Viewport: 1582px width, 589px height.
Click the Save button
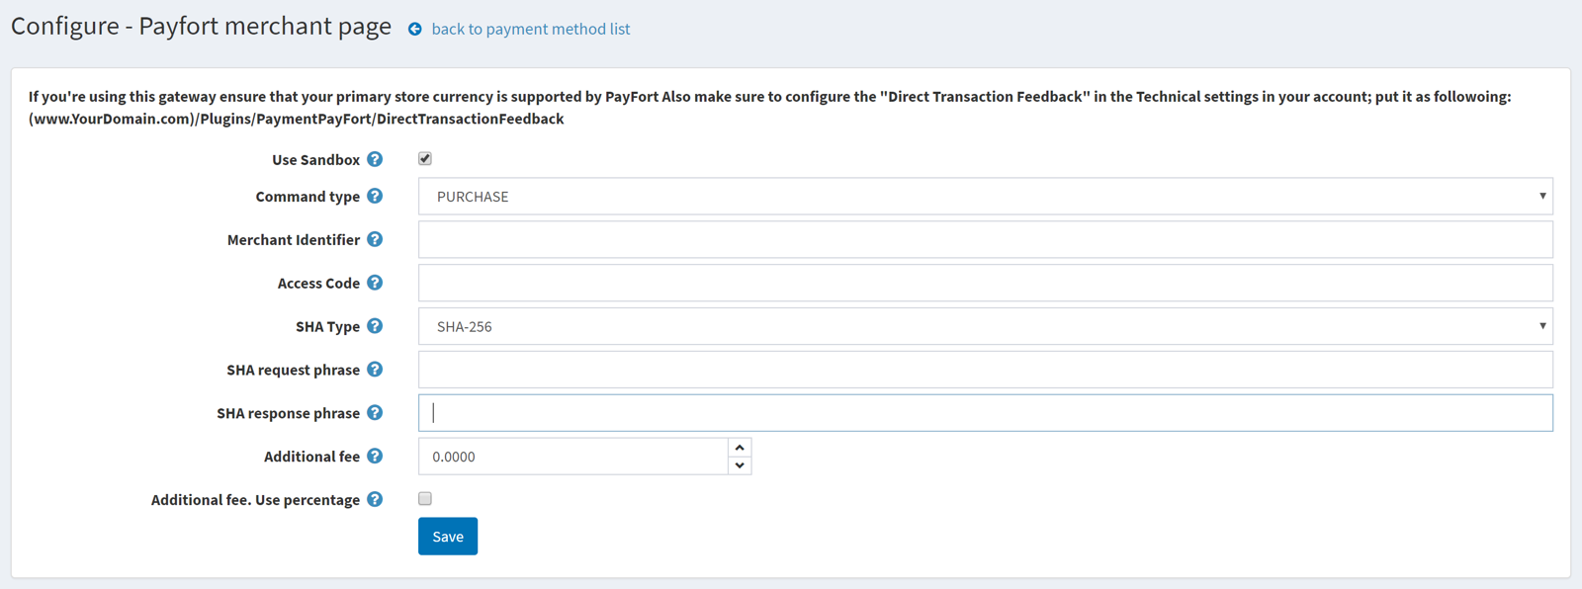coord(448,537)
